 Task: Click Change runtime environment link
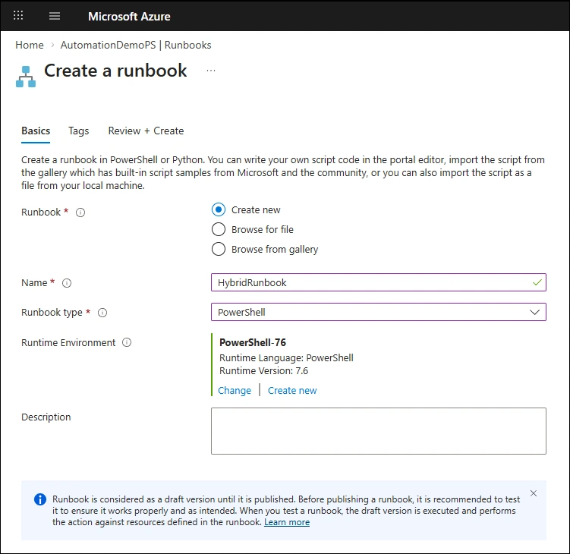[234, 391]
